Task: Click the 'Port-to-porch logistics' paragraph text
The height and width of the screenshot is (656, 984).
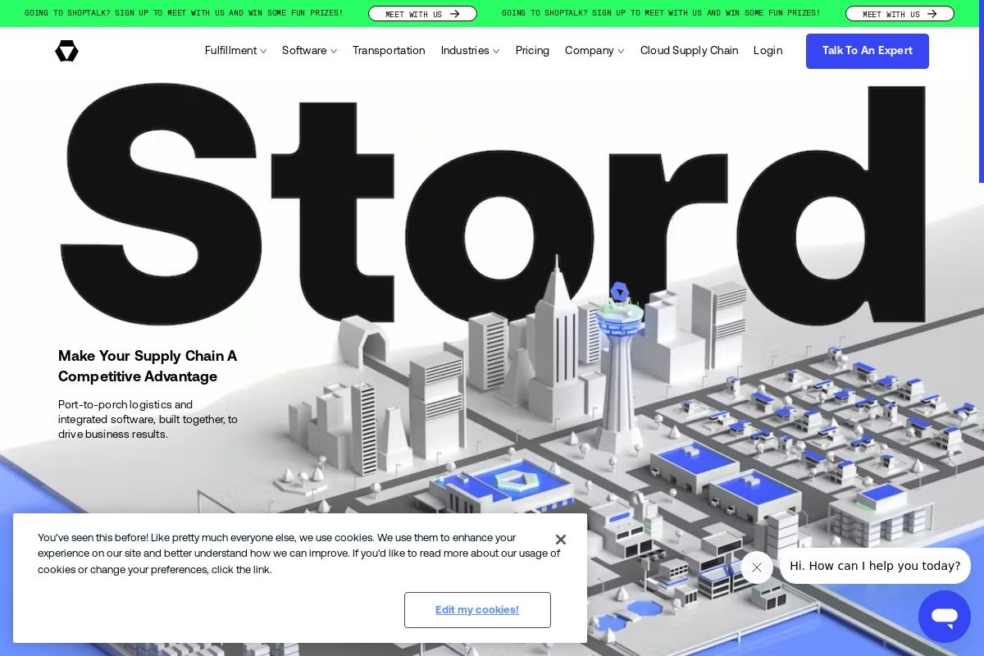Action: [x=148, y=419]
